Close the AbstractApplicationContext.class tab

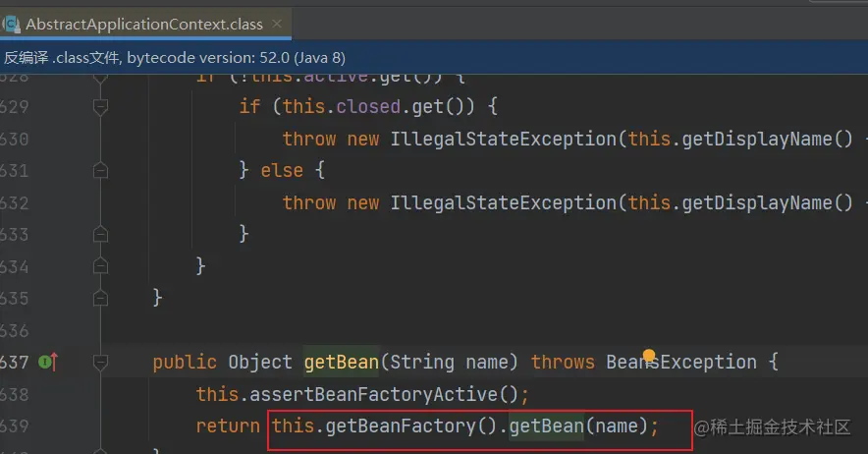click(x=277, y=24)
